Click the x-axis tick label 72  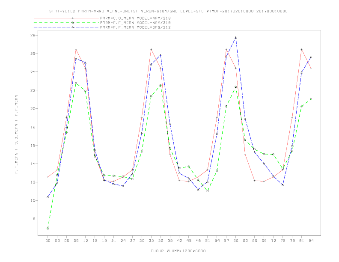click(x=273, y=241)
